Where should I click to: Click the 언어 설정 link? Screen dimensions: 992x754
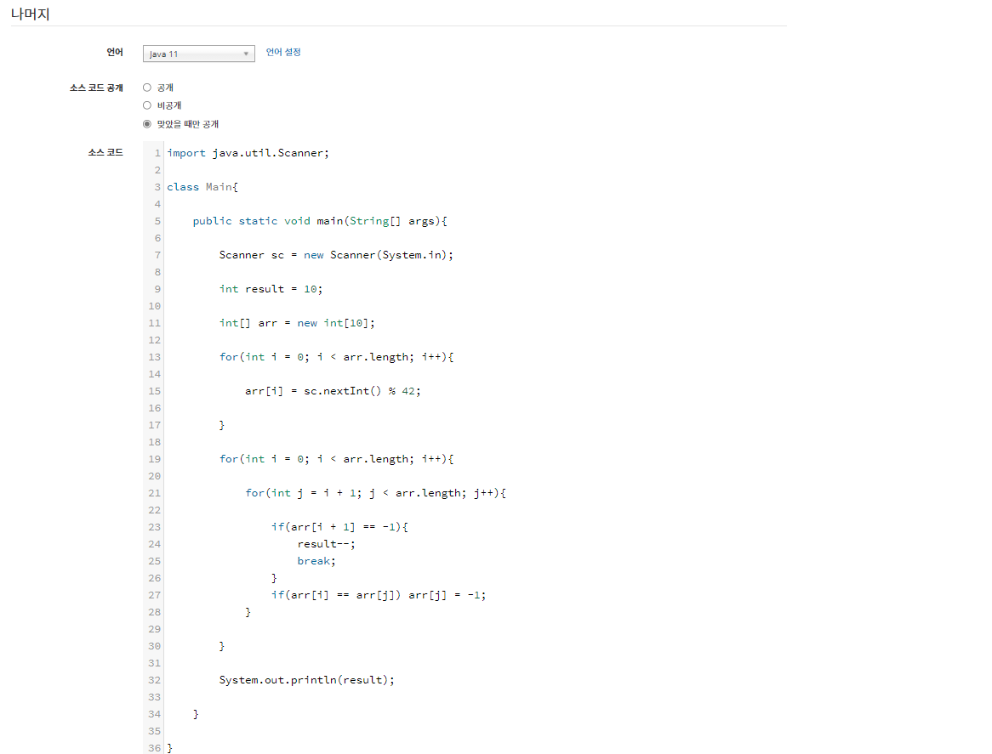click(282, 52)
